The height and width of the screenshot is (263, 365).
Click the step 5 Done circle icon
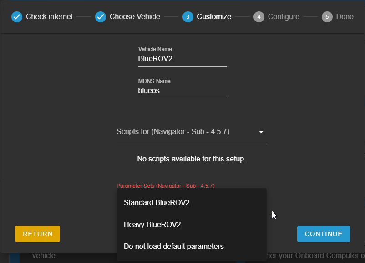click(327, 17)
